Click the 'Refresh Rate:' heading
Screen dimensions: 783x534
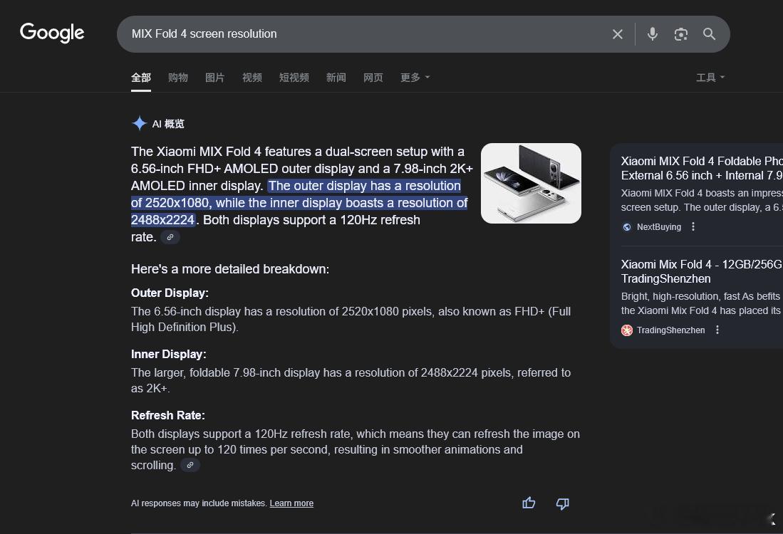click(168, 415)
